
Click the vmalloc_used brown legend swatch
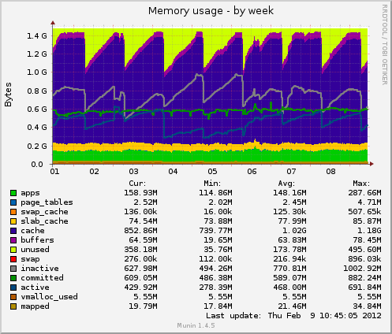pyautogui.click(x=13, y=297)
